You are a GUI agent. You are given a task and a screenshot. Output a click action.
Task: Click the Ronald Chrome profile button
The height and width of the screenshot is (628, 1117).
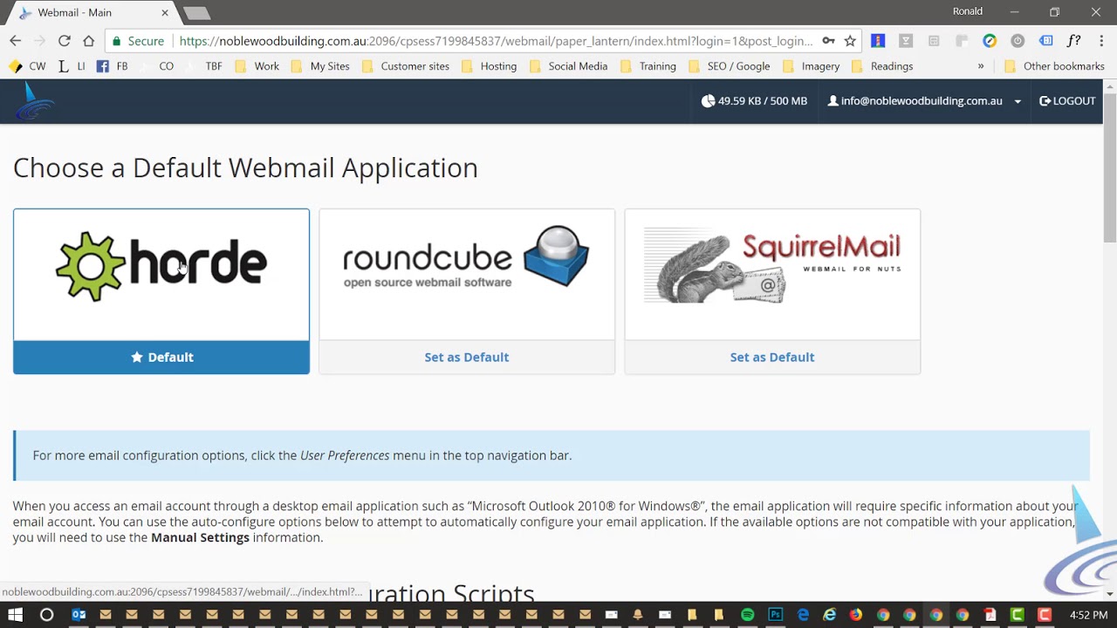(968, 11)
